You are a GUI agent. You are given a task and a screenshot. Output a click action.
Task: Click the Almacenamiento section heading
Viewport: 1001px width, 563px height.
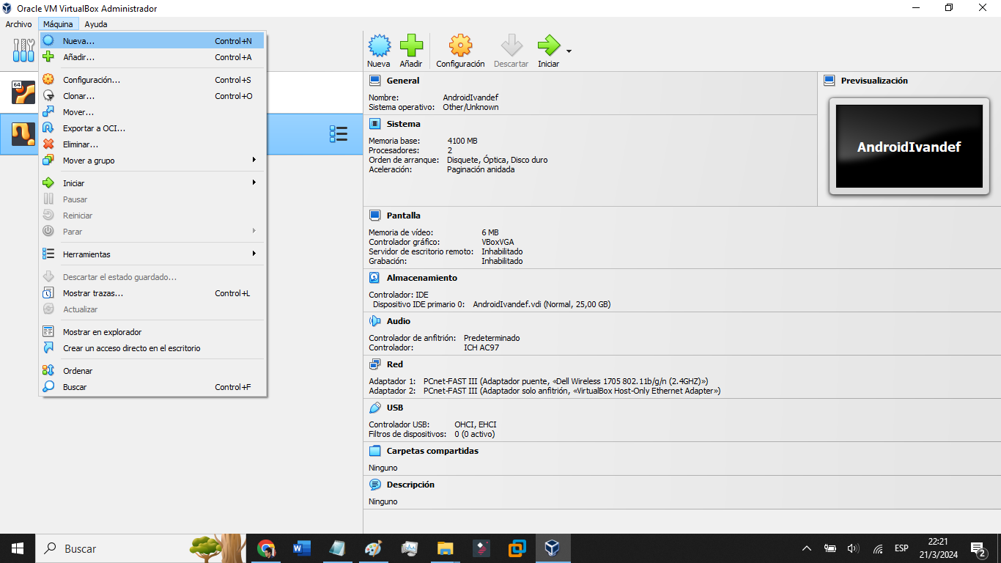(422, 278)
